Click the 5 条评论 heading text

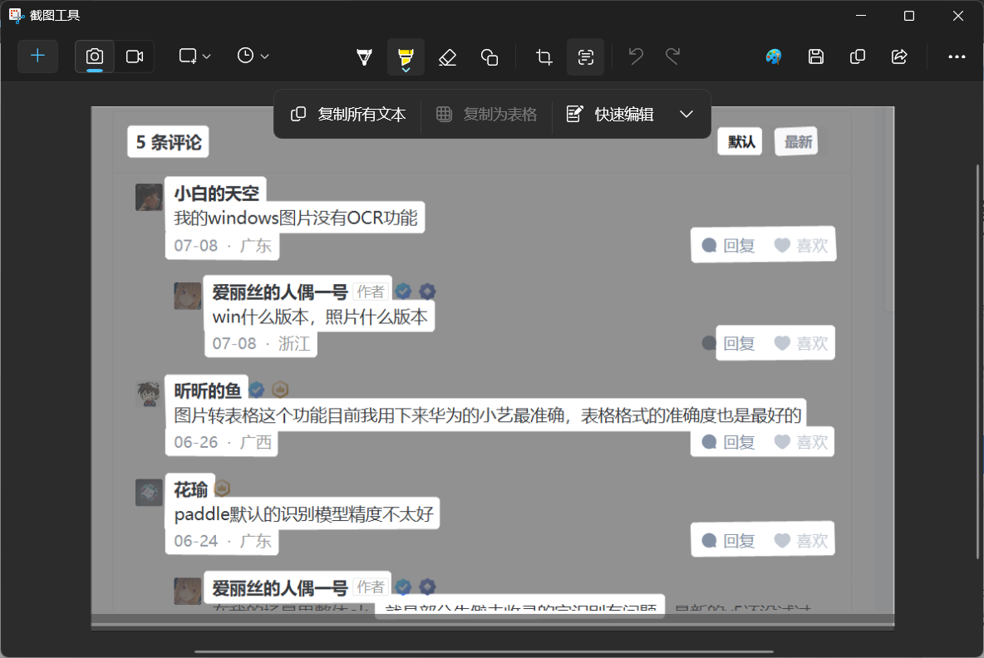pos(169,142)
